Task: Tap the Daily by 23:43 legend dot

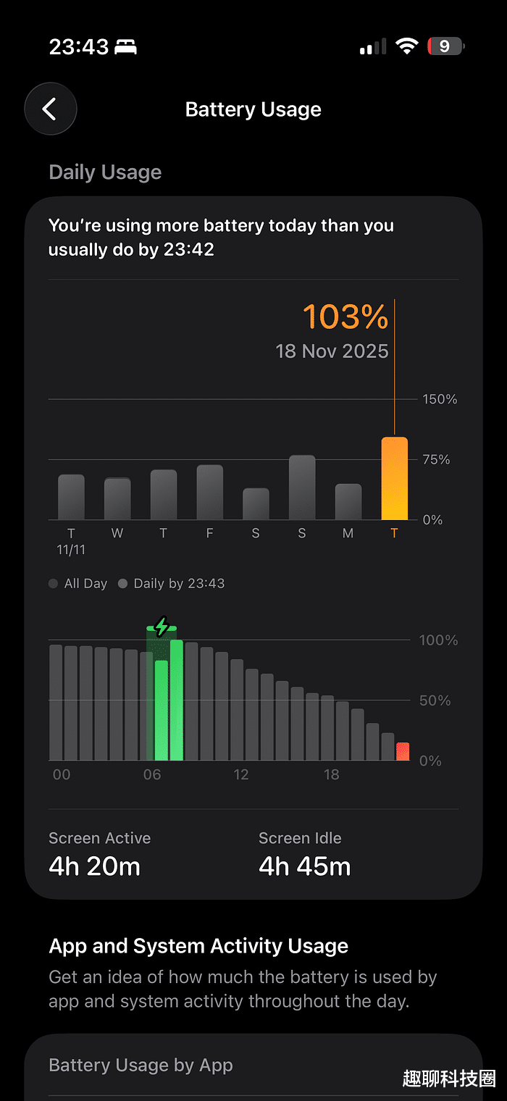Action: [x=122, y=584]
